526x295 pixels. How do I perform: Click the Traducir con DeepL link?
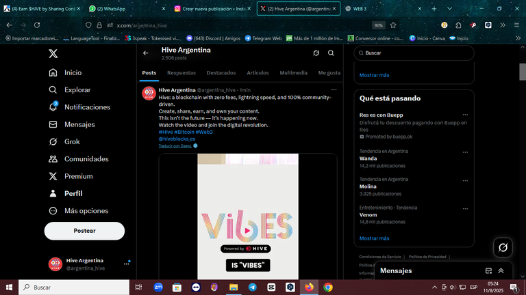tap(175, 146)
